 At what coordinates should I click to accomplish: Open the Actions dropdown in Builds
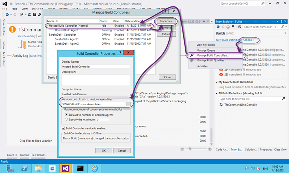[x=249, y=40]
